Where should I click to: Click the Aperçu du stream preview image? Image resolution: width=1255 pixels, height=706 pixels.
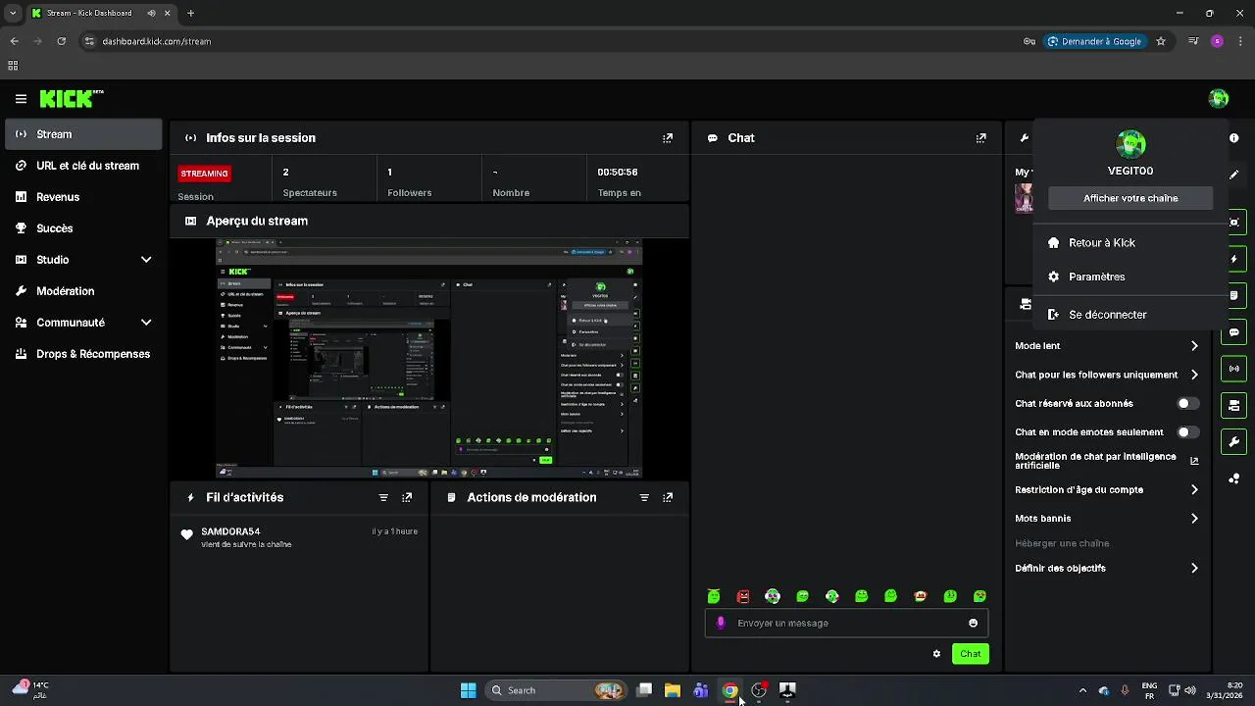(429, 359)
